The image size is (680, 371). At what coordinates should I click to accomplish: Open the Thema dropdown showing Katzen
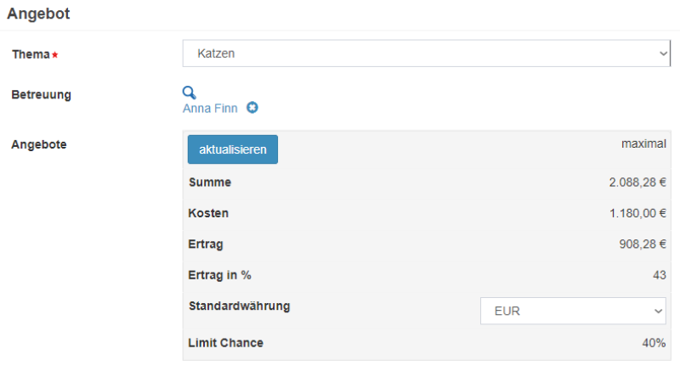click(427, 53)
